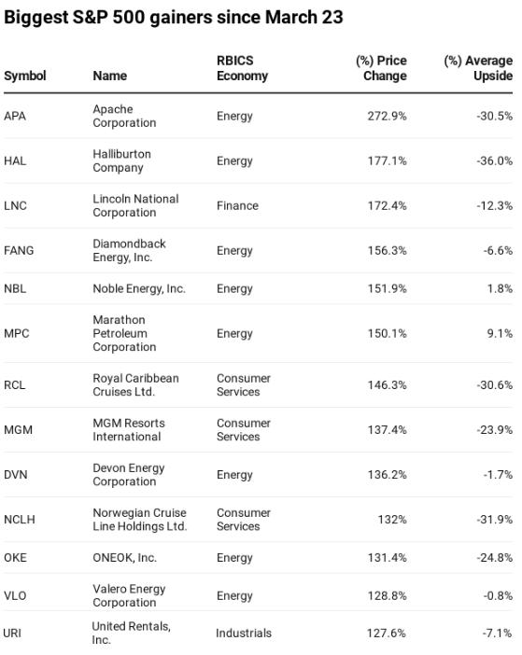Select Devon Energy price change 136.2%

(387, 475)
